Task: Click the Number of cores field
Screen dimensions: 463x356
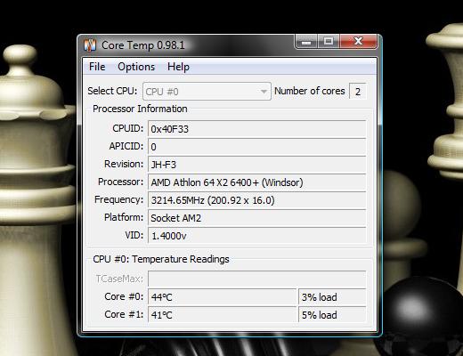Action: (x=358, y=92)
